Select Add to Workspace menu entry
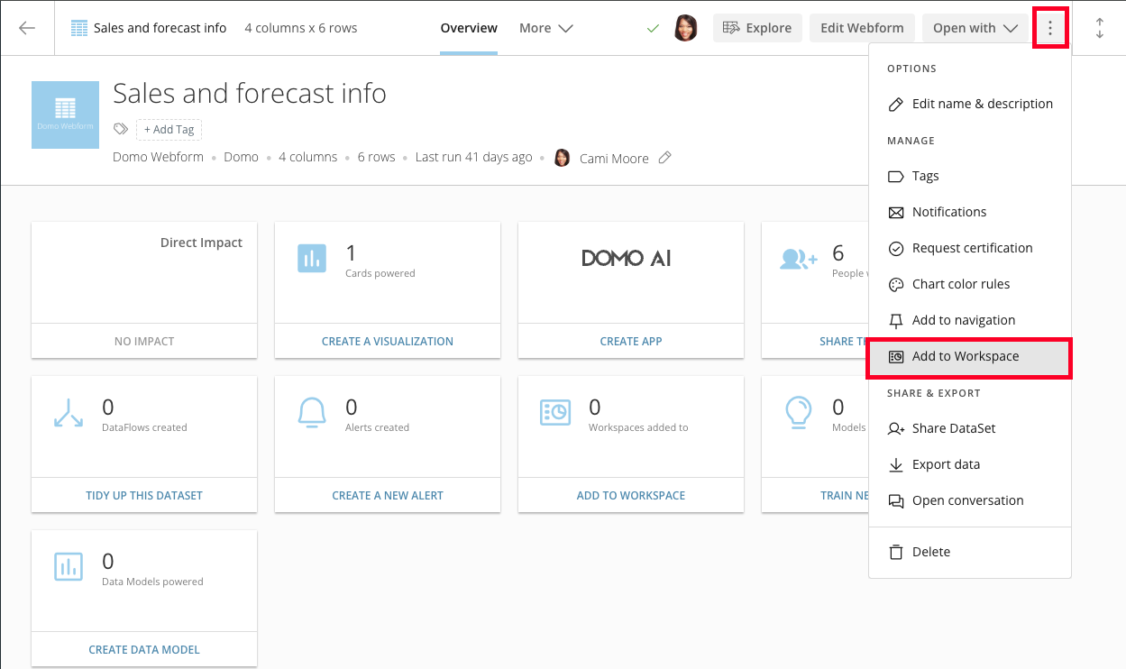 click(x=970, y=357)
